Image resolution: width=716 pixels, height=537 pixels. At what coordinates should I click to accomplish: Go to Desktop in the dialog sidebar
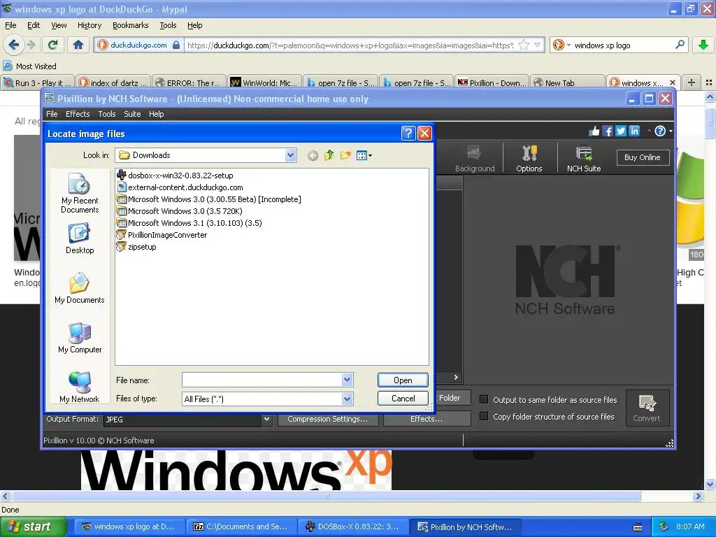coord(80,239)
